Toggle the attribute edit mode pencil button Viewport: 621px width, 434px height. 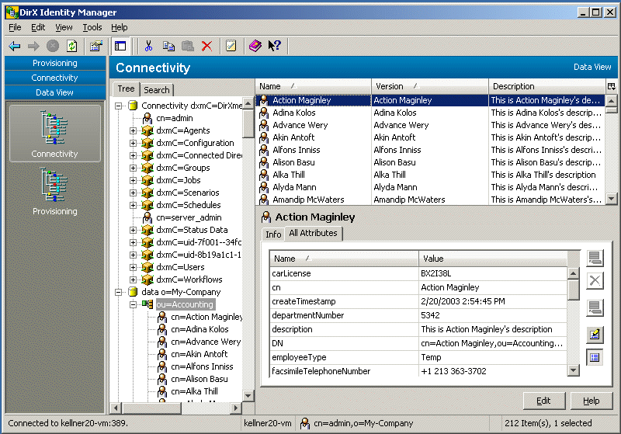point(594,335)
